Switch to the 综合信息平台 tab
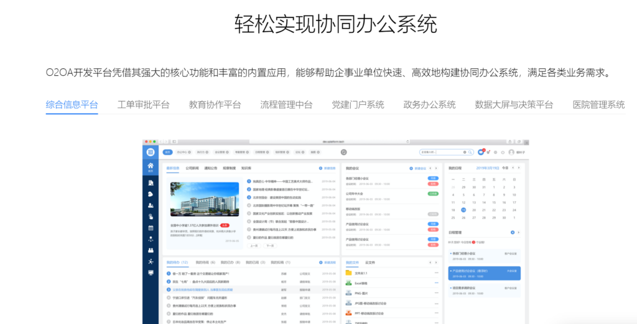The height and width of the screenshot is (324, 637). point(72,105)
